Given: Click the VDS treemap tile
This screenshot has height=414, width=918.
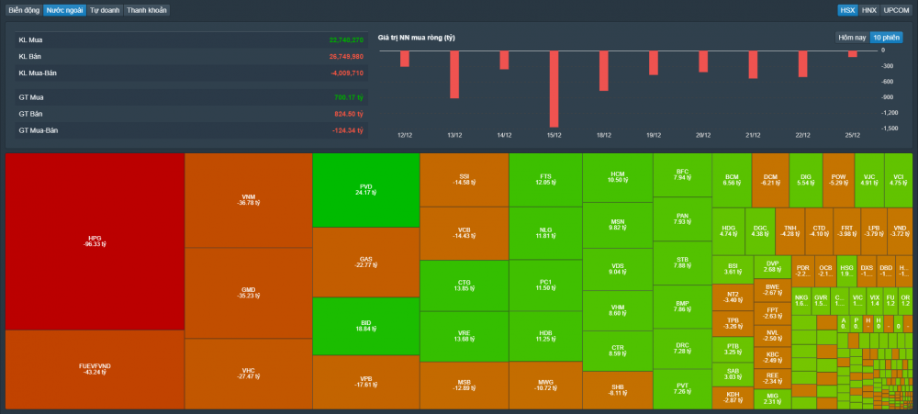Looking at the screenshot, I should 618,269.
